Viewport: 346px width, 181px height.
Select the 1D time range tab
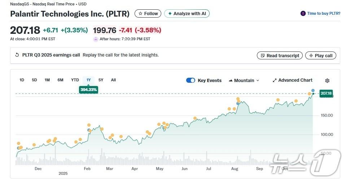22,80
